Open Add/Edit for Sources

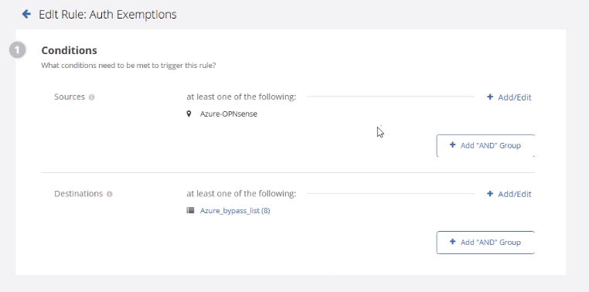click(x=509, y=97)
